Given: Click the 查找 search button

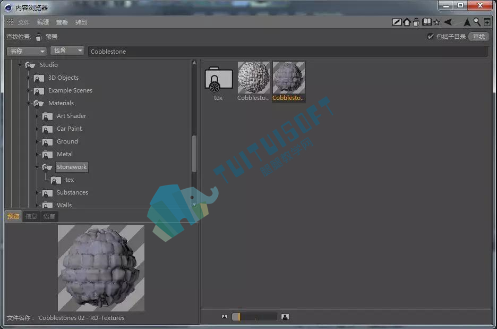Looking at the screenshot, I should coord(478,37).
